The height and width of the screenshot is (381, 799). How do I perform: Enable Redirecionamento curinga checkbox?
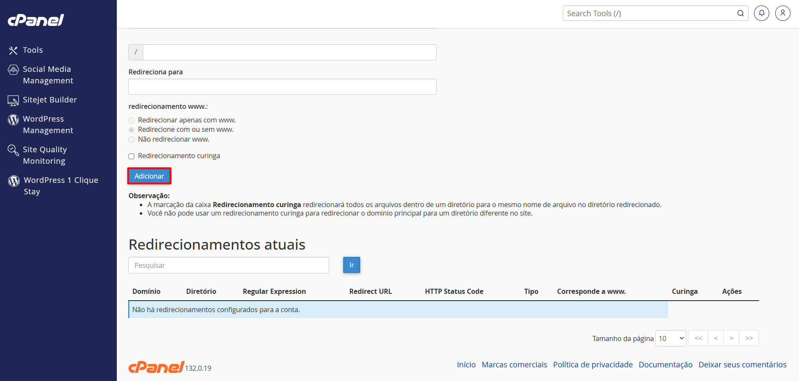coord(131,156)
